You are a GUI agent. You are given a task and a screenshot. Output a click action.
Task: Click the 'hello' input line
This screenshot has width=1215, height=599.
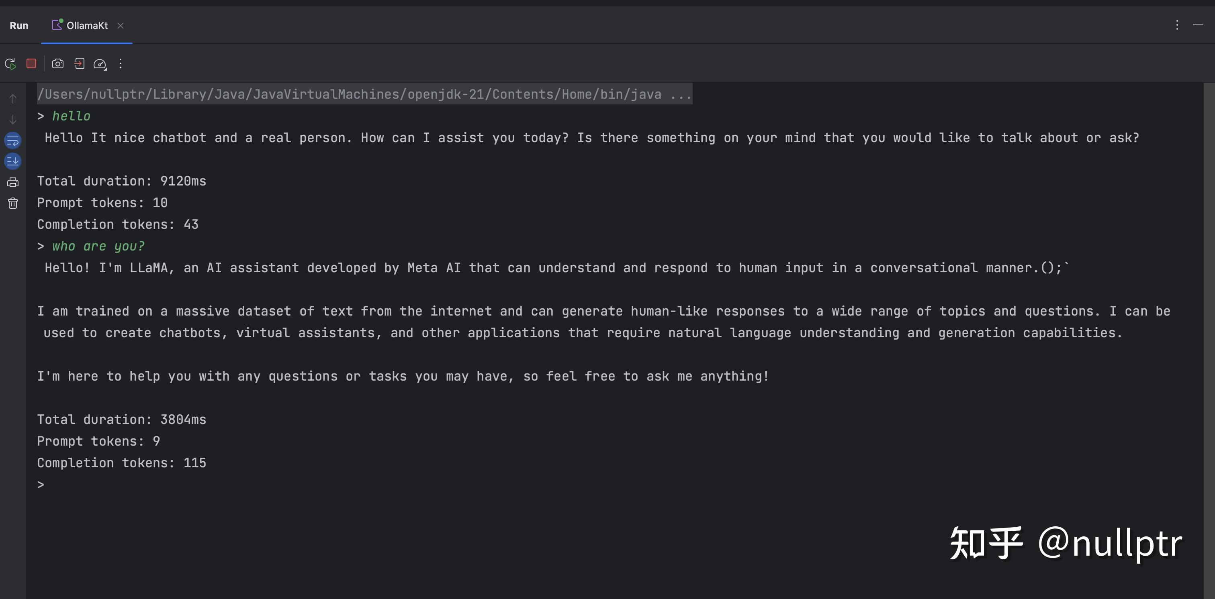coord(71,116)
